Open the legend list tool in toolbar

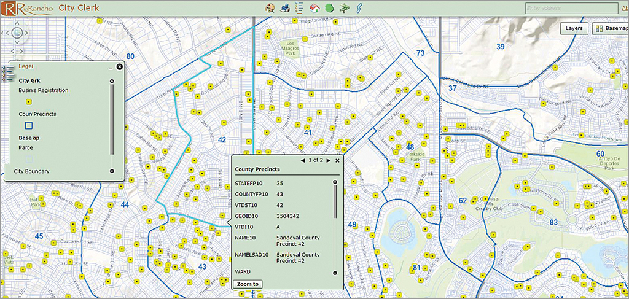coord(299,8)
